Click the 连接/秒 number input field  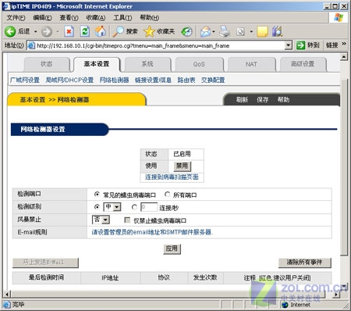[x=149, y=207]
